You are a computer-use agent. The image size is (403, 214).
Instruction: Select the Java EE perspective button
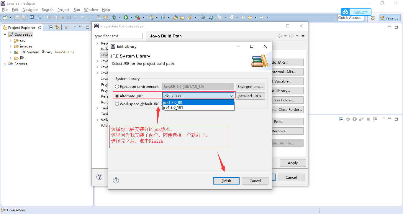pos(389,18)
